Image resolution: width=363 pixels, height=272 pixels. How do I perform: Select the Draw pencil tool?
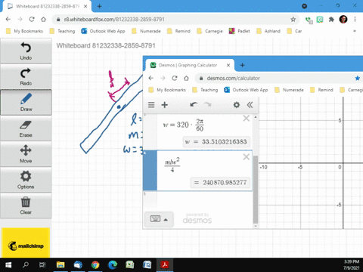click(26, 102)
